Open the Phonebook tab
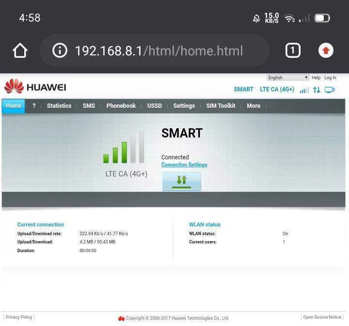The image size is (349, 326). coord(121,106)
